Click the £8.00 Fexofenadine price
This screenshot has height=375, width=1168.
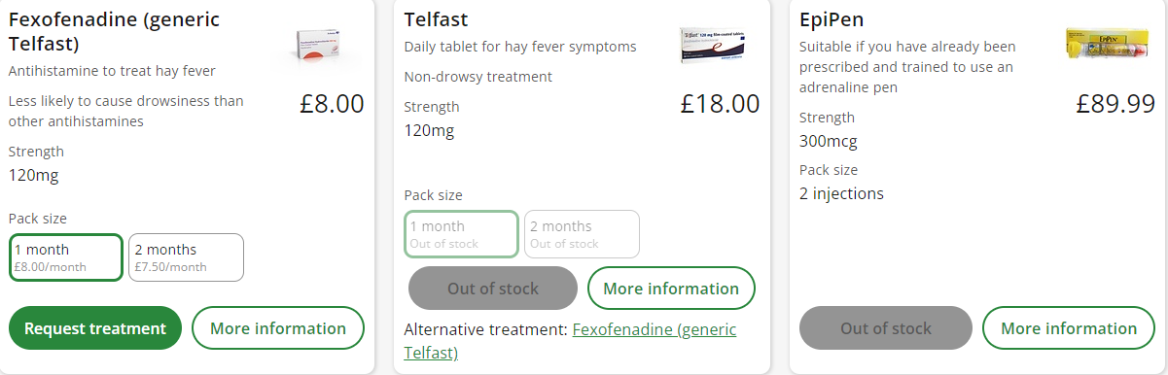point(332,104)
